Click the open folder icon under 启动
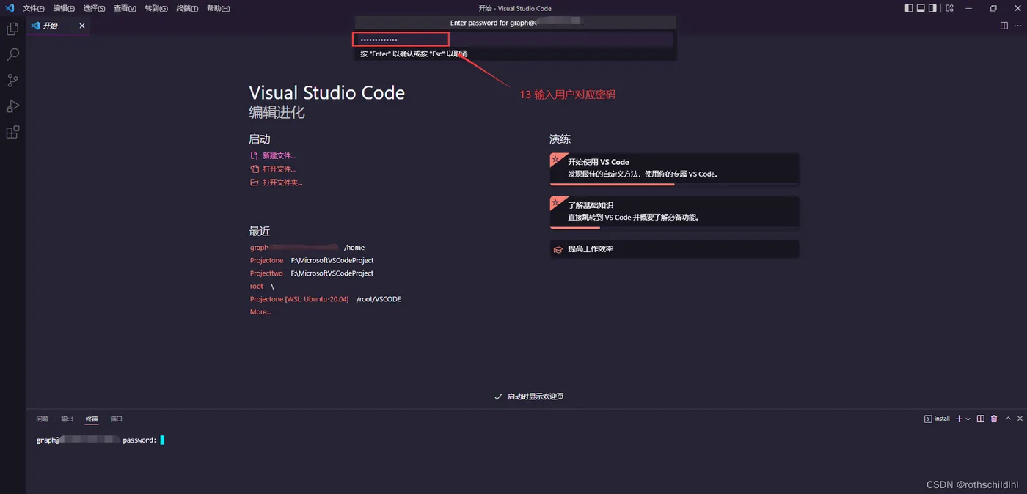The height and width of the screenshot is (494, 1027). click(x=255, y=183)
